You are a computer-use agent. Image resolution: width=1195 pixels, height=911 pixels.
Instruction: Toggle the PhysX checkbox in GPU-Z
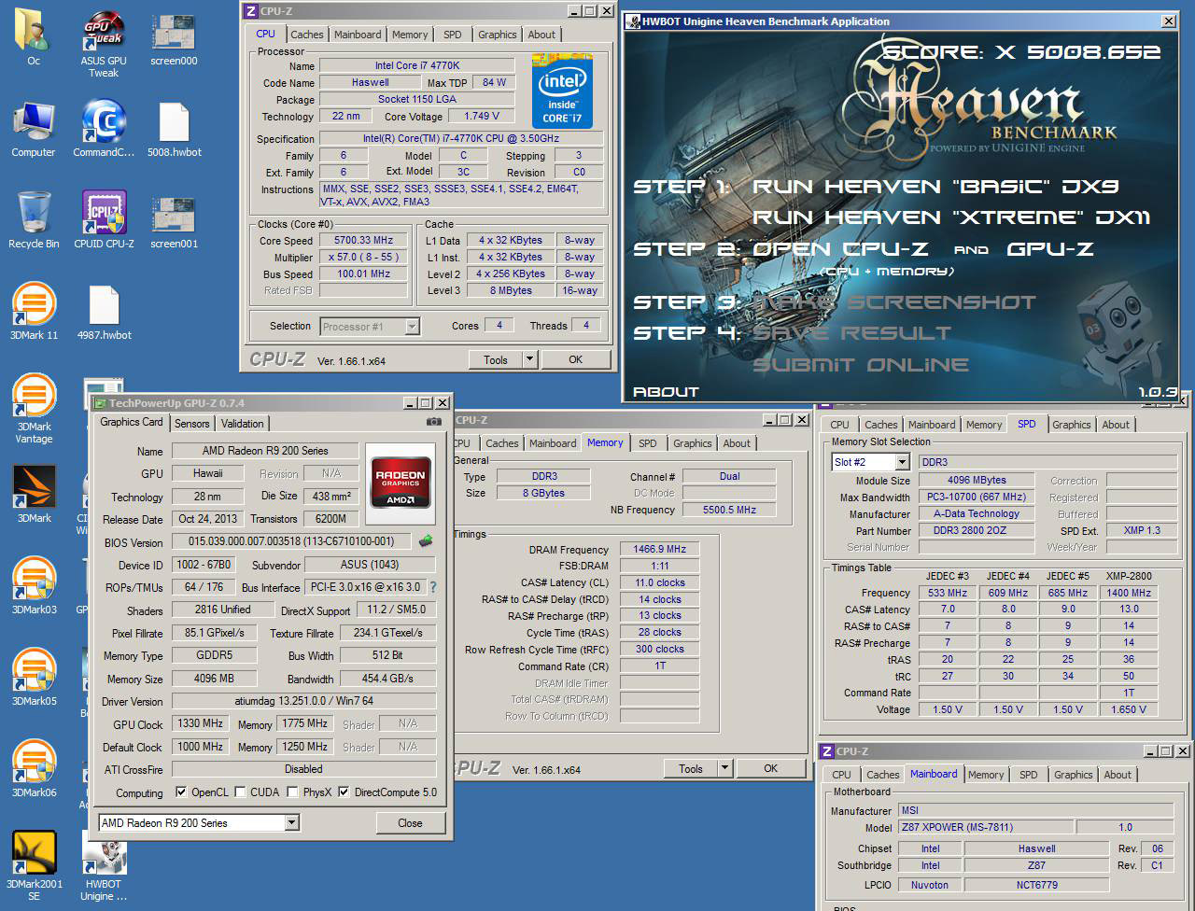click(292, 792)
